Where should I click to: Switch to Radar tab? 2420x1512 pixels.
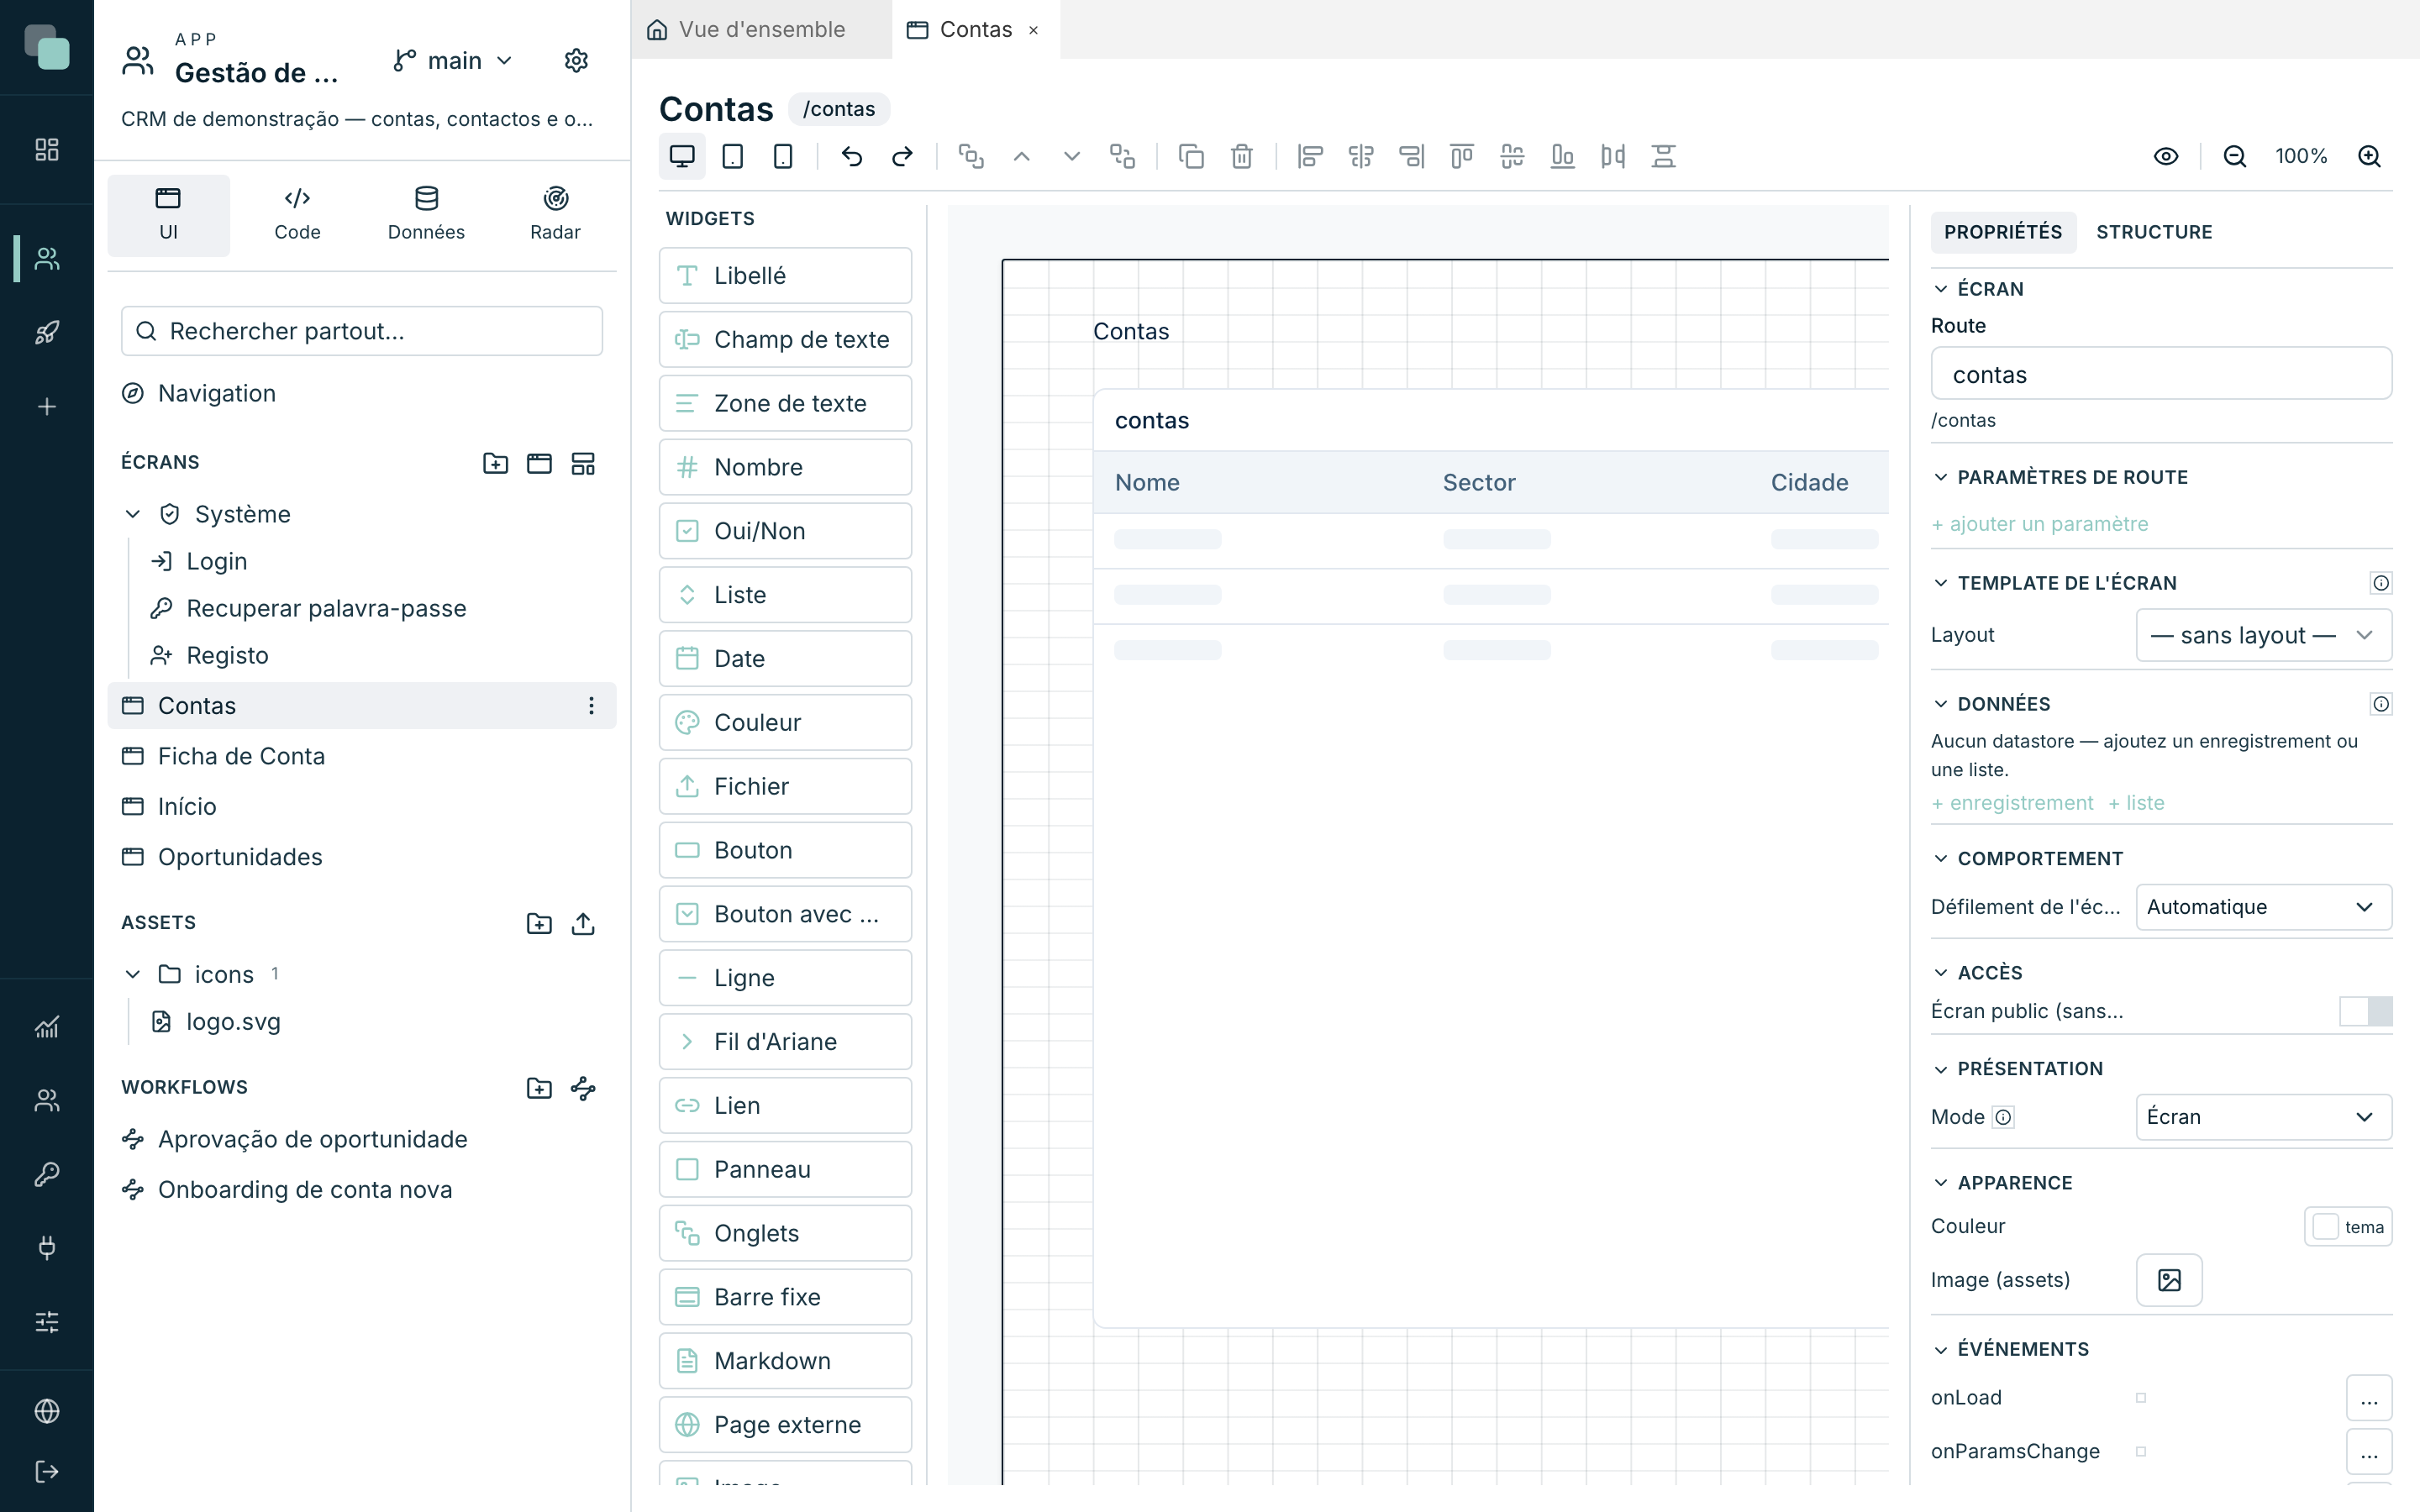click(555, 215)
